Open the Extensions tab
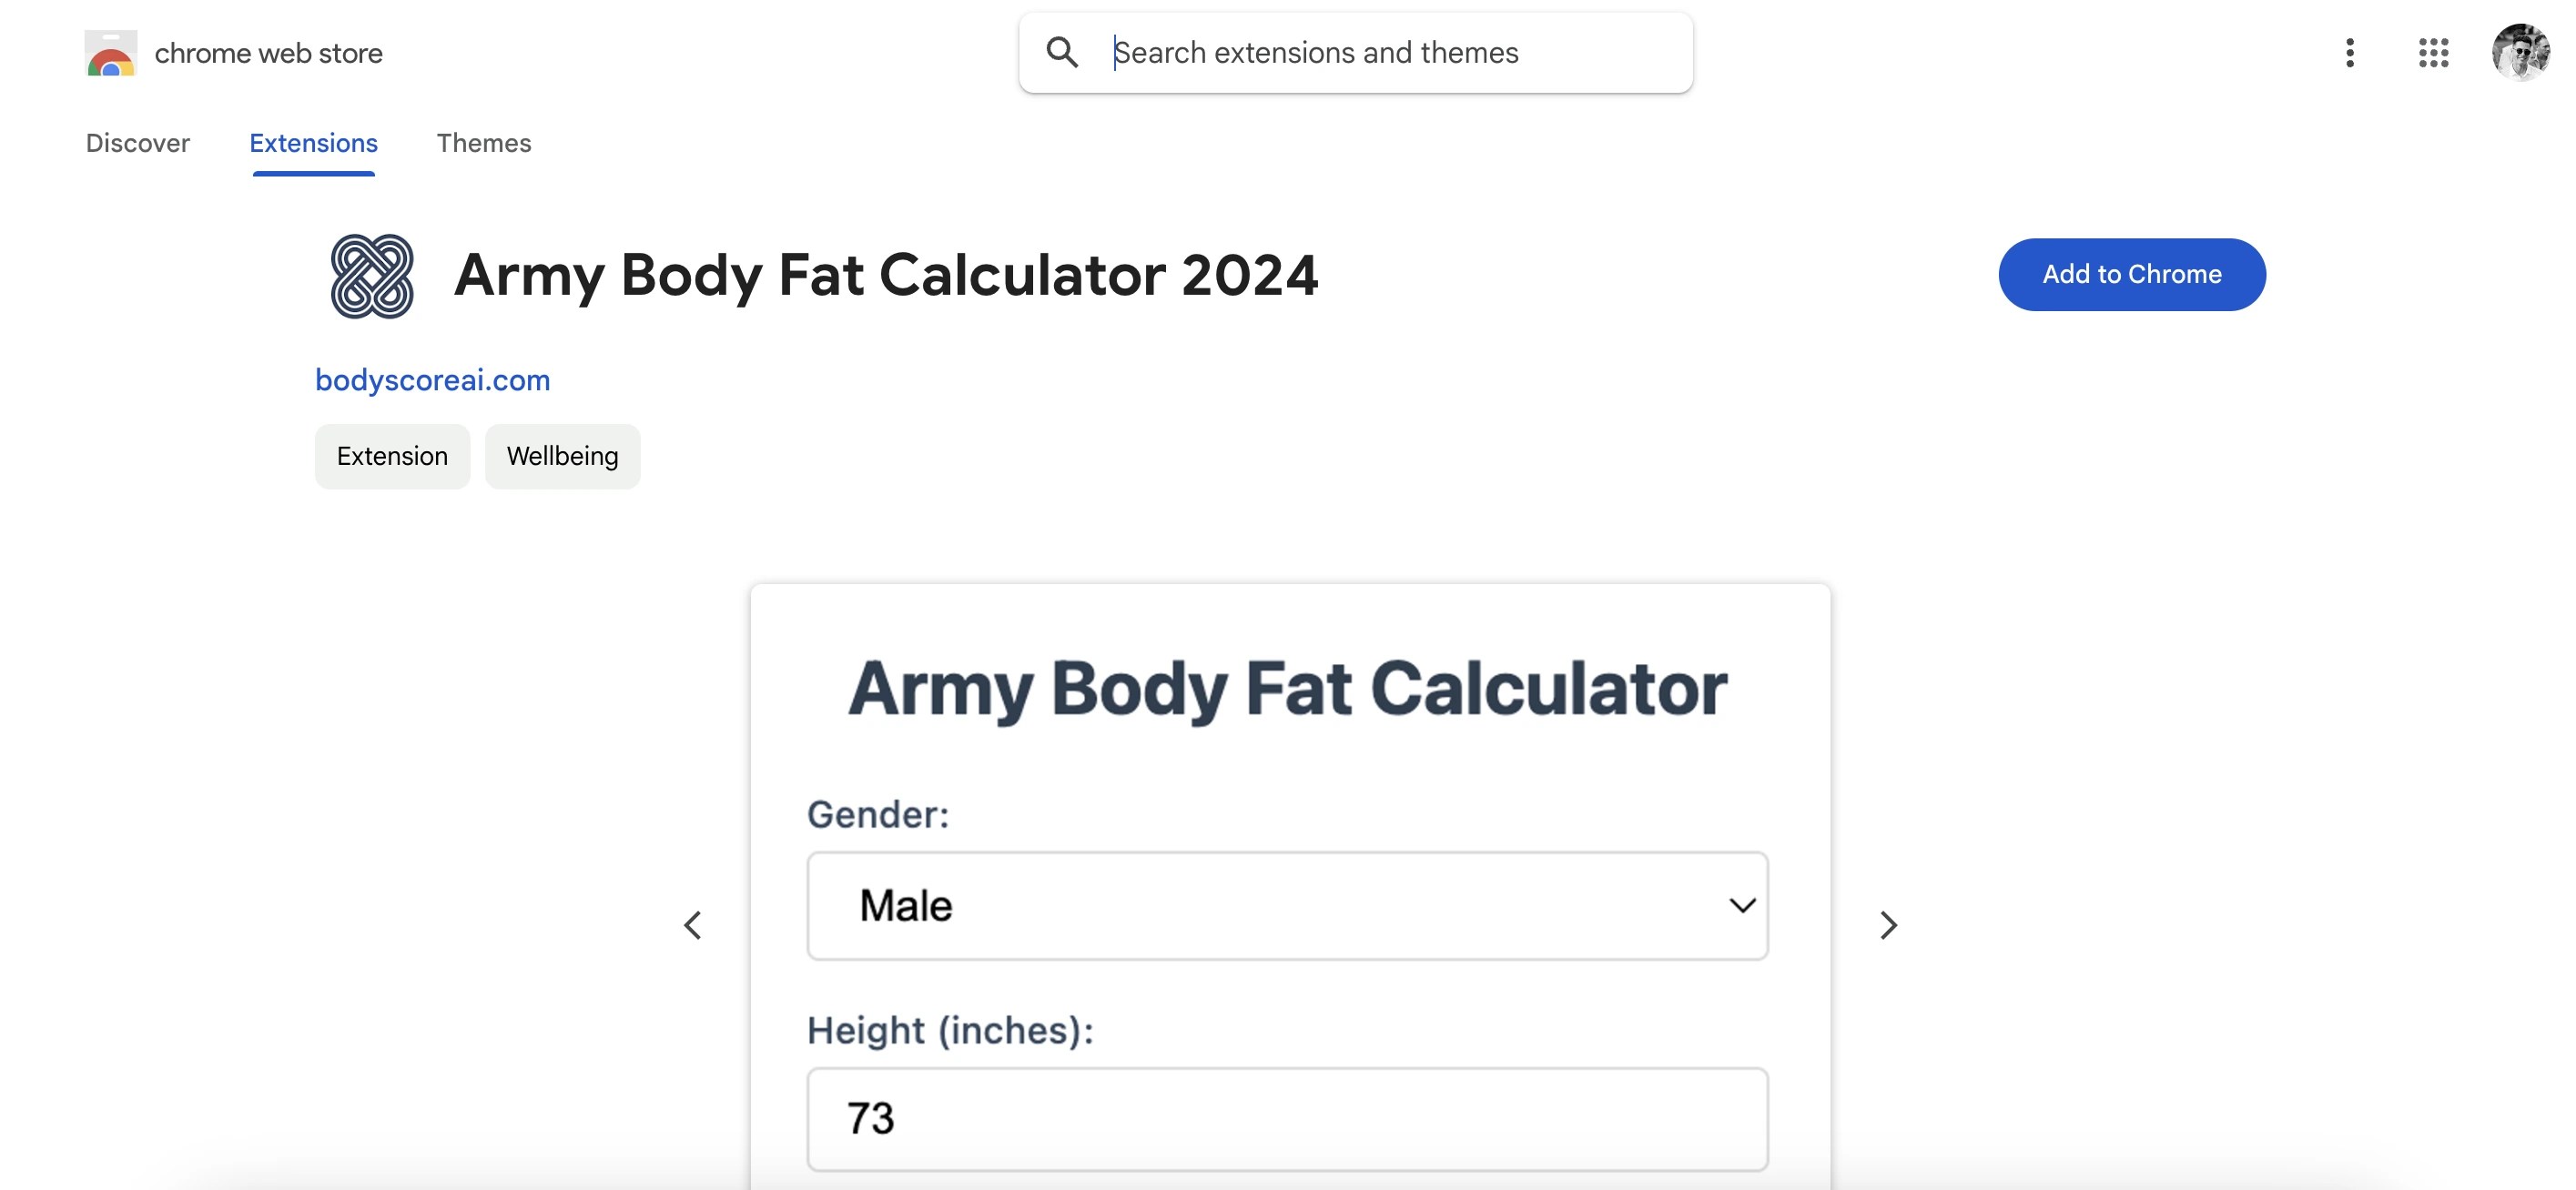Screen dimensions: 2576x1190 point(313,143)
